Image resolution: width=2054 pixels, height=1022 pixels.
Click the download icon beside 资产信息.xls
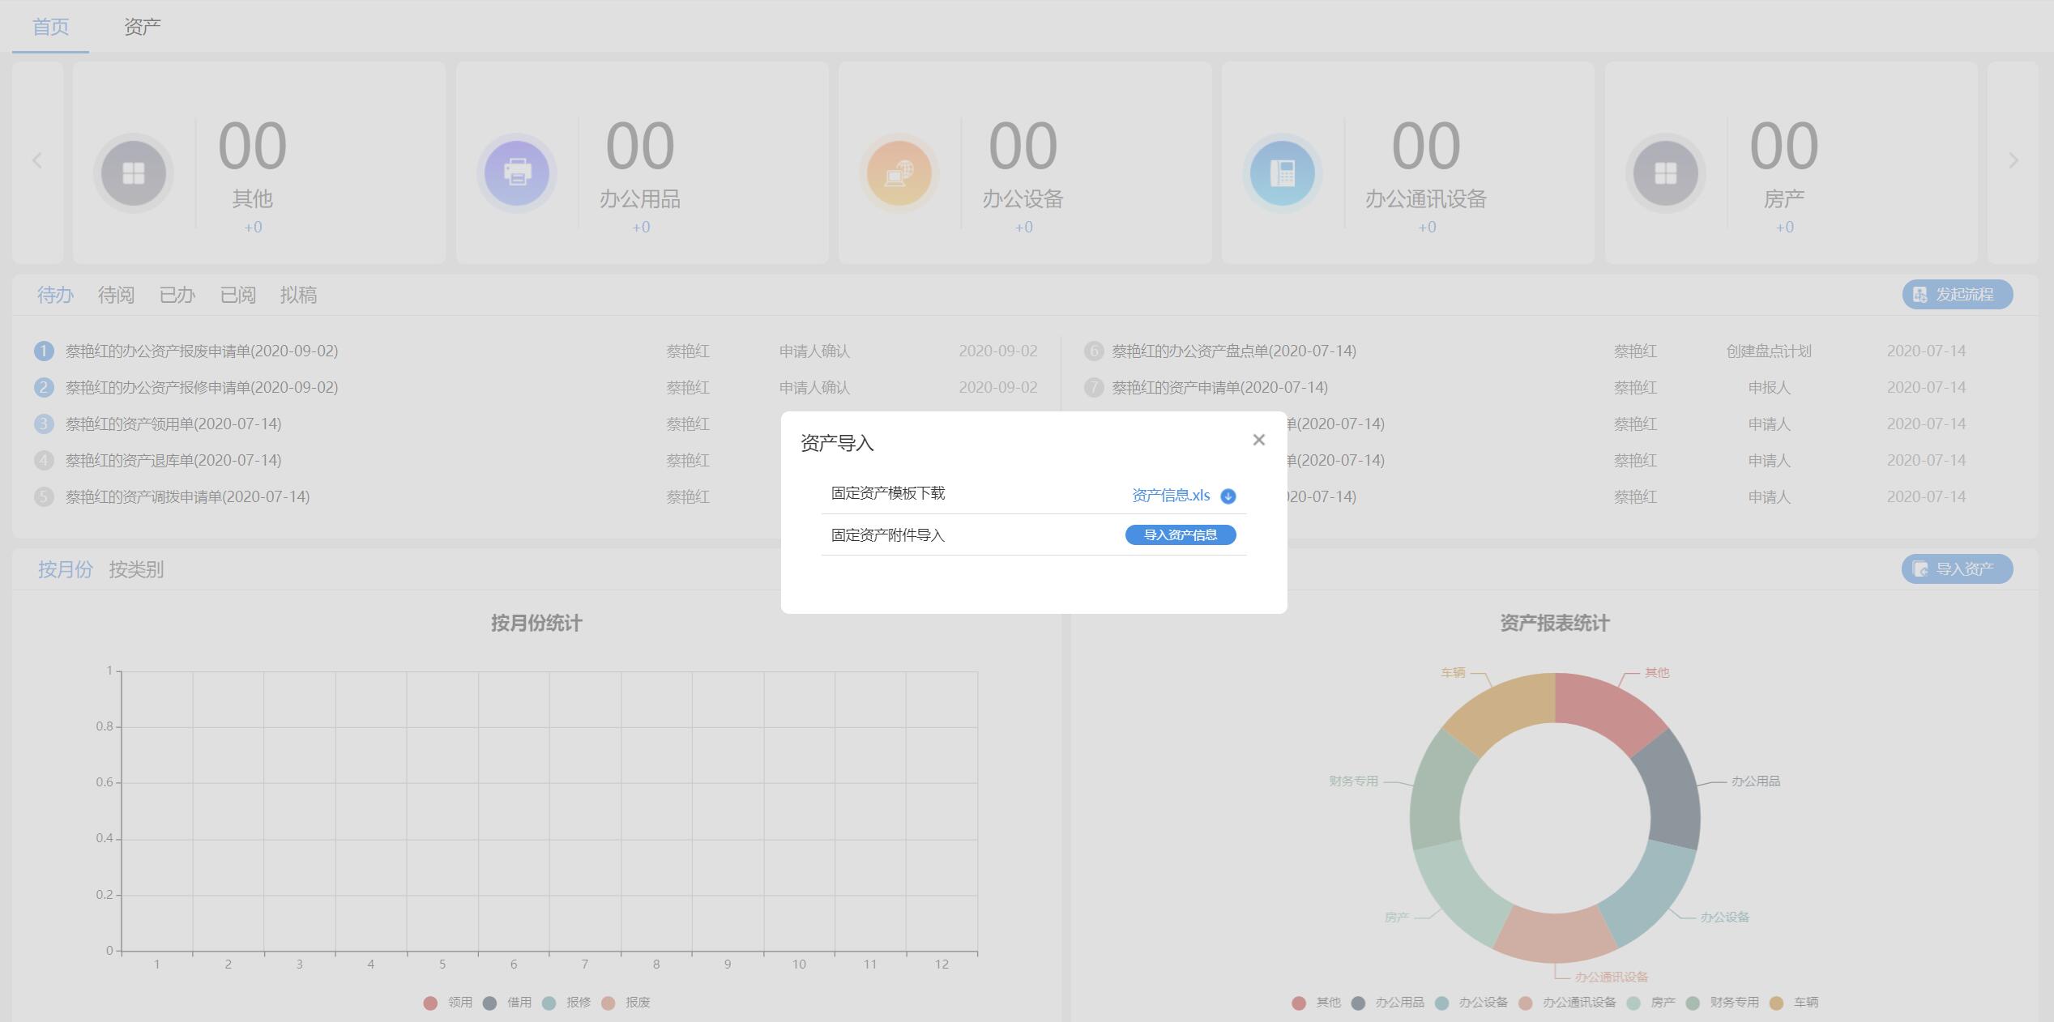tap(1228, 496)
